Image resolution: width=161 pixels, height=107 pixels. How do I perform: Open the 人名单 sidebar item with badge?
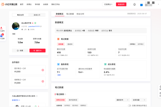click(x=2, y=36)
